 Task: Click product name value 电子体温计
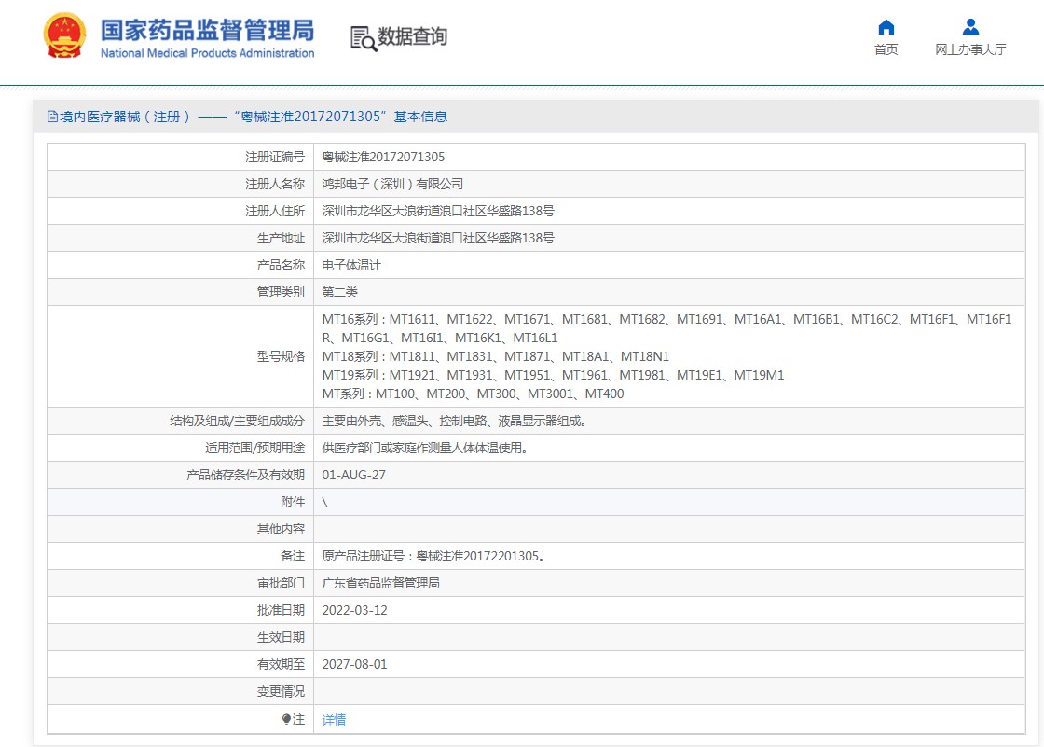tap(351, 265)
